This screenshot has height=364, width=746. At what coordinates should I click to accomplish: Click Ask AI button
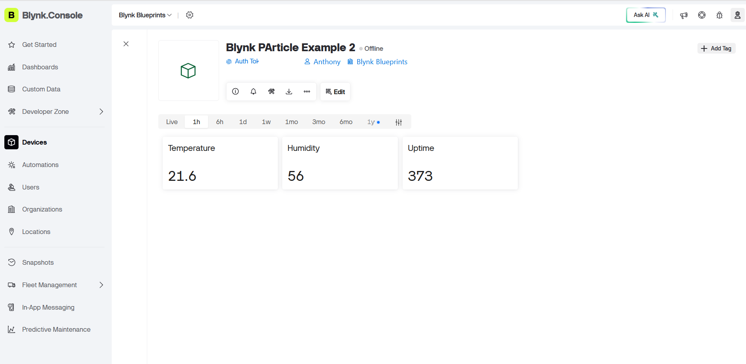coord(646,15)
